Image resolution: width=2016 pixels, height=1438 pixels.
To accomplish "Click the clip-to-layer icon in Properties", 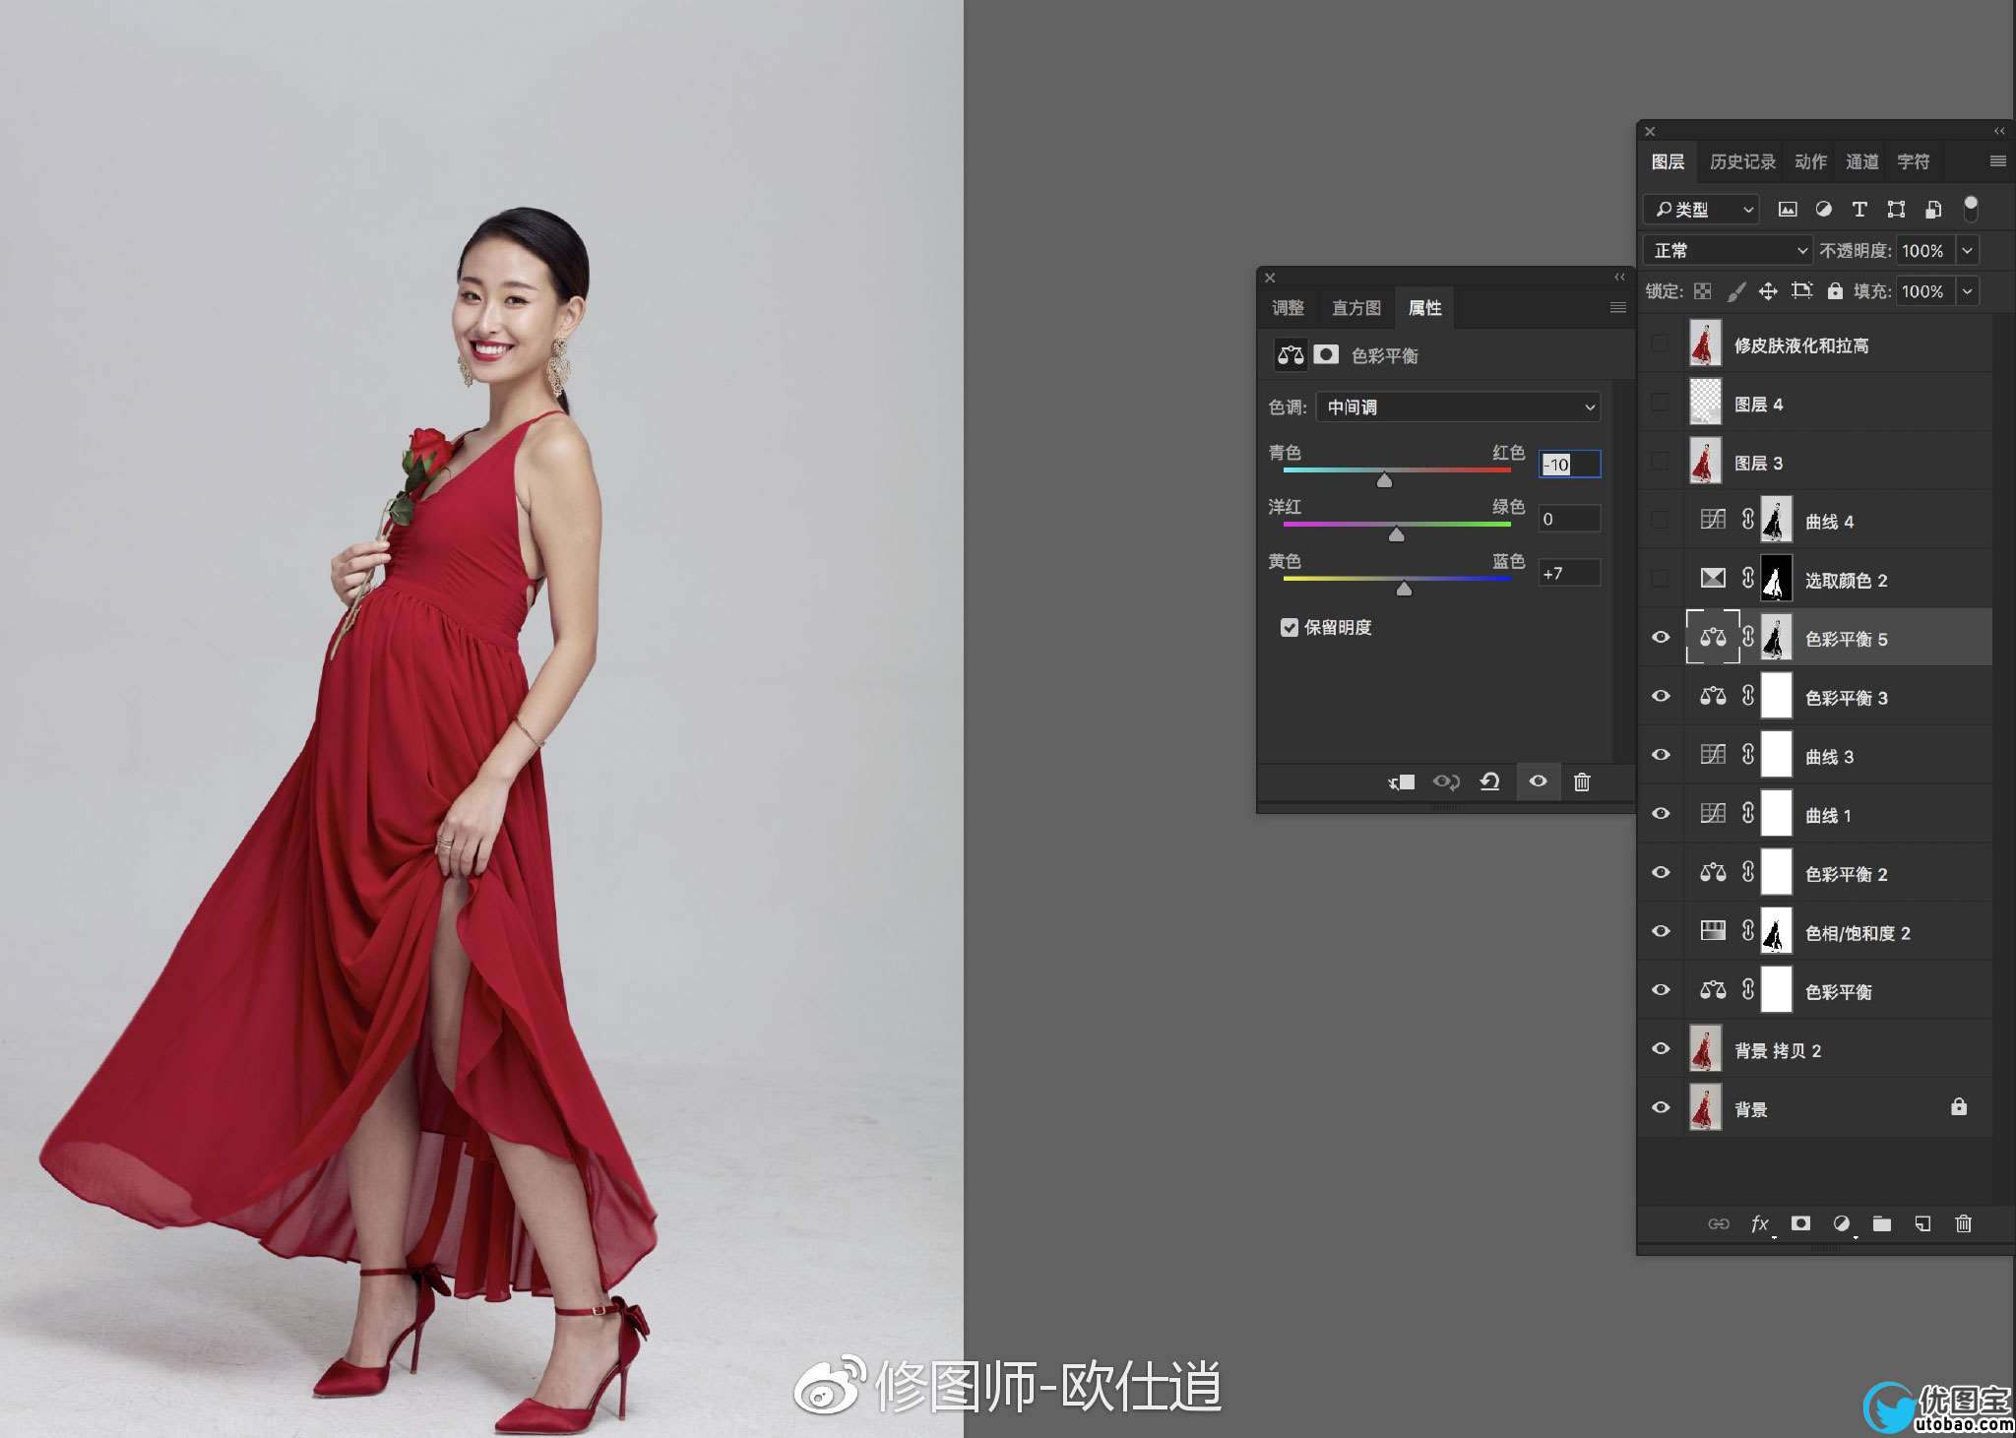I will (1401, 782).
